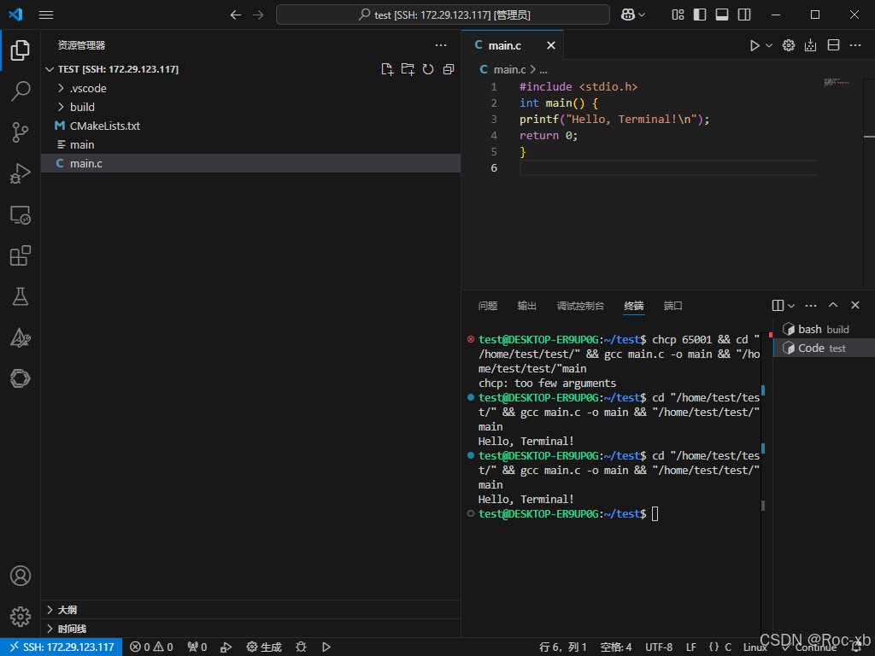Click the New File icon in explorer
875x656 pixels.
(387, 69)
